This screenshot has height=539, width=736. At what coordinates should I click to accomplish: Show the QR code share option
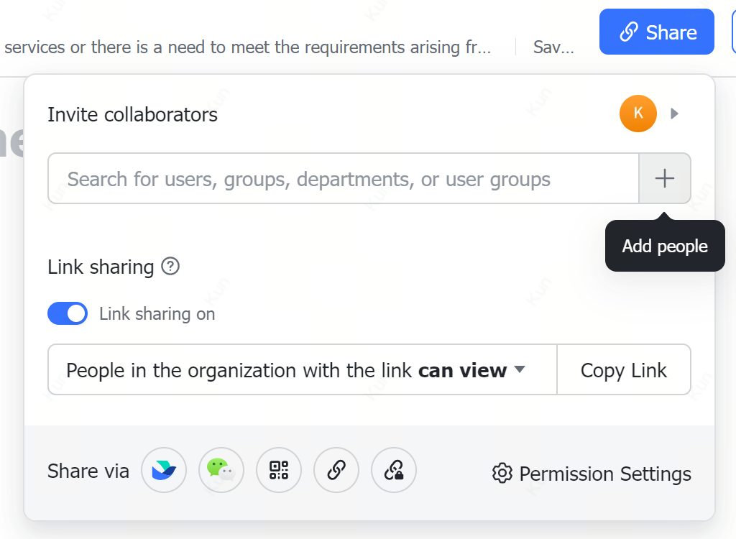279,471
